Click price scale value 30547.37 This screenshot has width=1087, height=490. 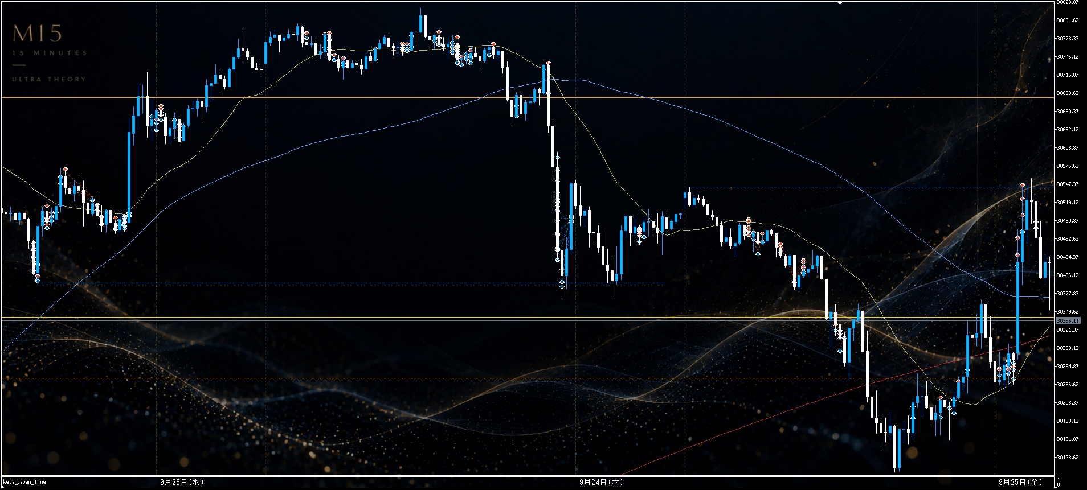(x=1068, y=184)
